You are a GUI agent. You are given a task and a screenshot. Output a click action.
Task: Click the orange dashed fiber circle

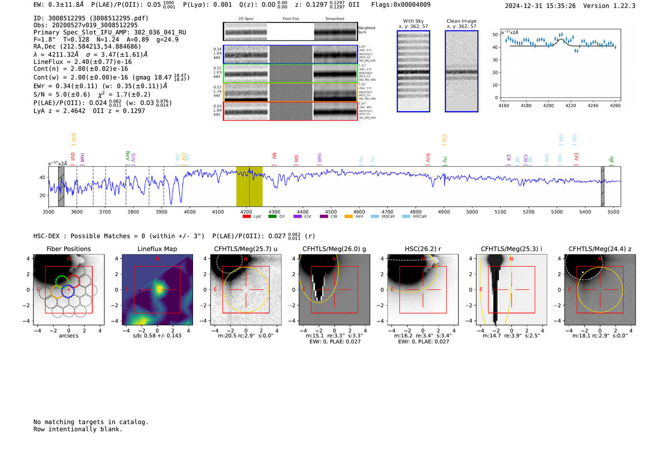point(57,292)
